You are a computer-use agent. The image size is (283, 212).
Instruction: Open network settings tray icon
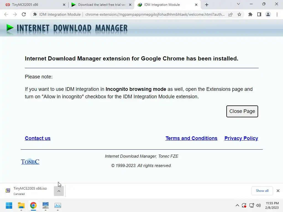[251, 205]
